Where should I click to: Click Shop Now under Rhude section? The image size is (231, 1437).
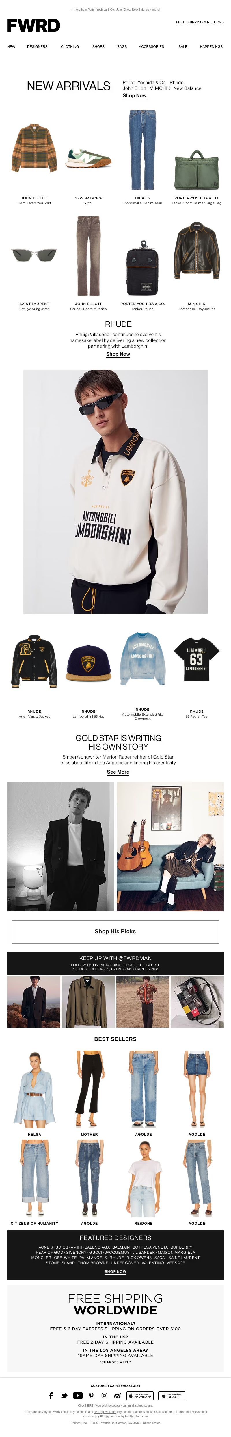coord(118,354)
